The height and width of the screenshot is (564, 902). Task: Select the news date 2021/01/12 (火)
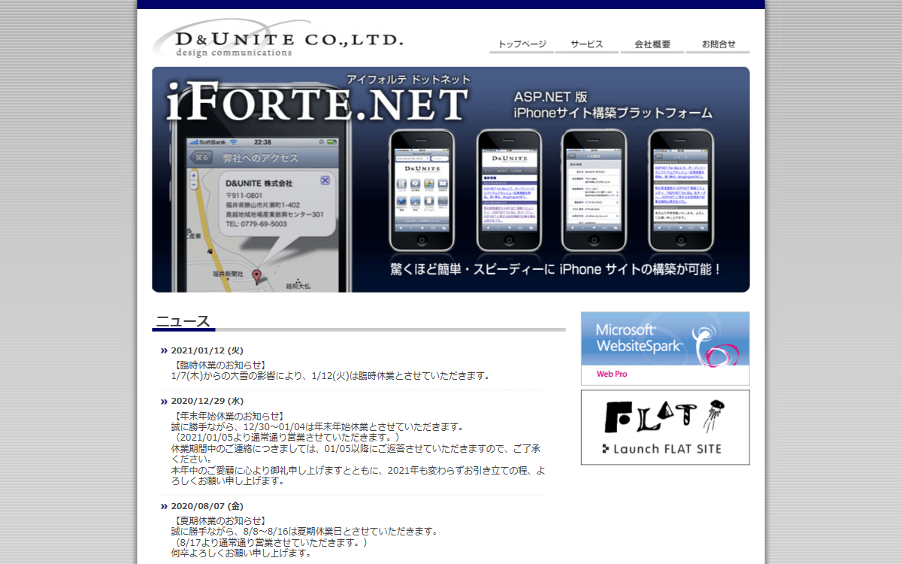[x=207, y=350]
